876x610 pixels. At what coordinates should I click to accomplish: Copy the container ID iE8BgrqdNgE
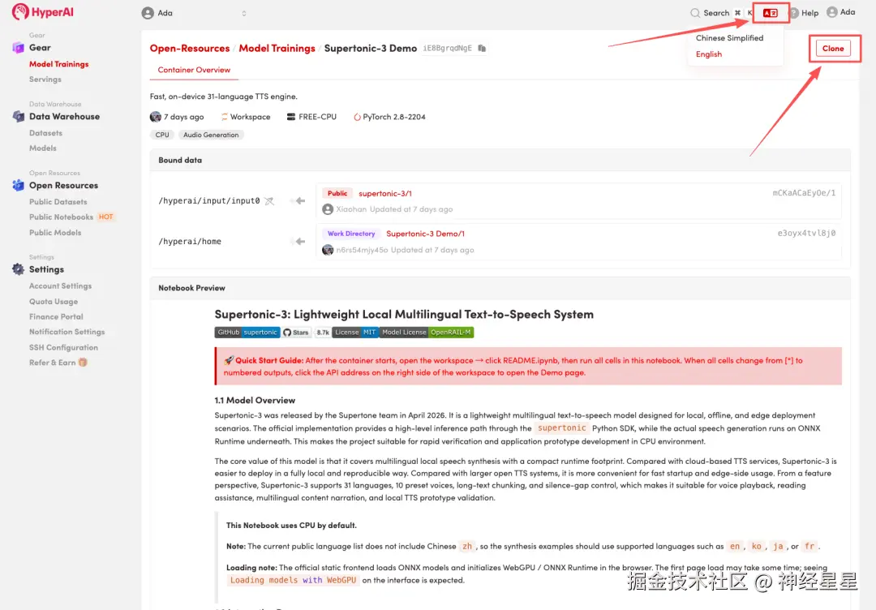click(482, 49)
